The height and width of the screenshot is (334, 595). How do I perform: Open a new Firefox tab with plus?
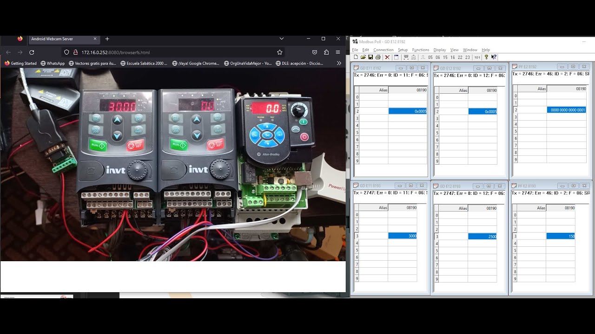(x=107, y=39)
